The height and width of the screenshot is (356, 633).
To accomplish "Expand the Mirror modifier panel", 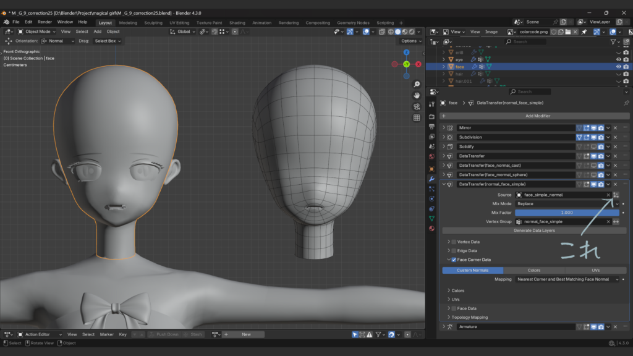I will [443, 128].
